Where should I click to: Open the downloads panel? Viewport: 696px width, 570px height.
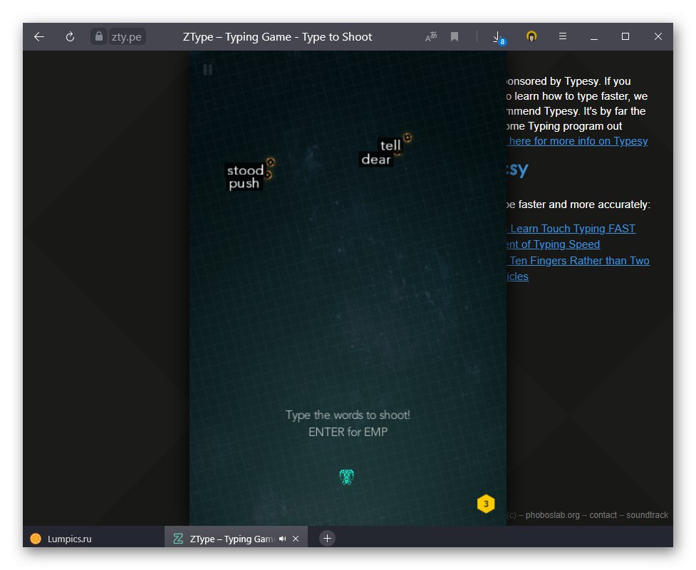pyautogui.click(x=499, y=37)
